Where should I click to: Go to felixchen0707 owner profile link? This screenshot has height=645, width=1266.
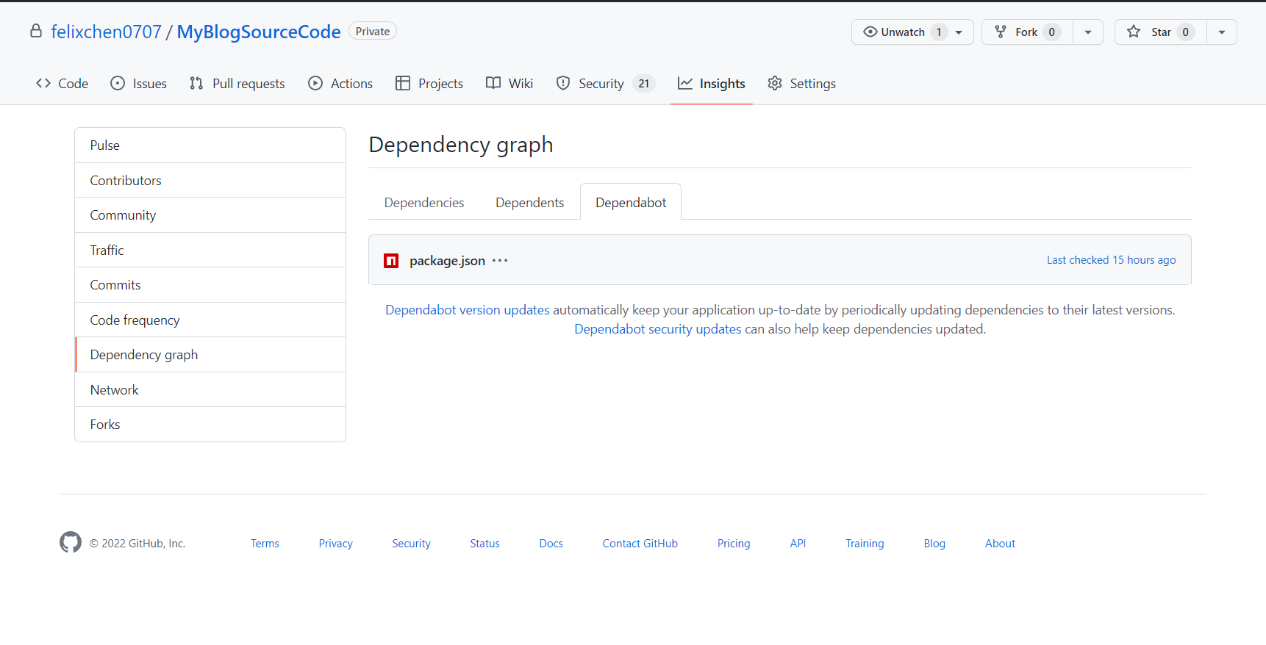point(106,32)
